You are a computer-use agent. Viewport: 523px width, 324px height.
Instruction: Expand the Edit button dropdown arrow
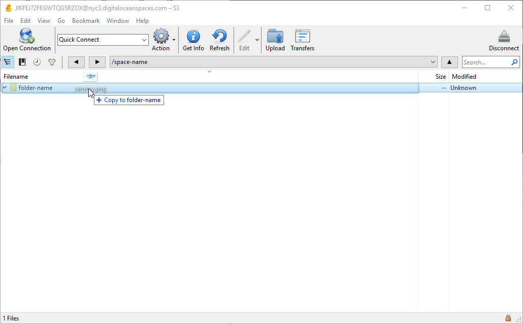(x=257, y=40)
